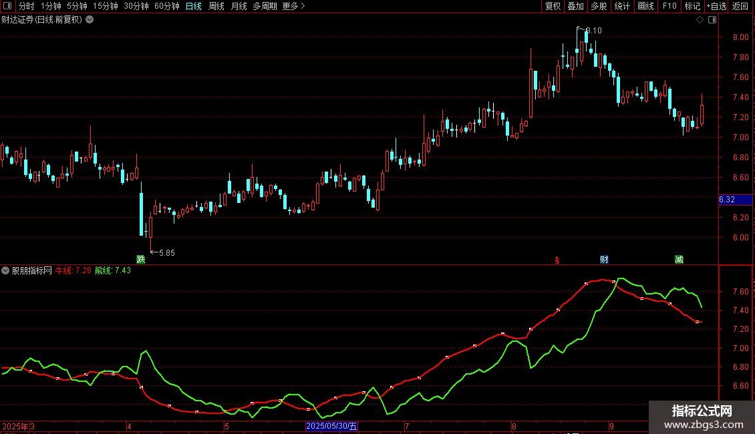
Task: Click month 7 on the time axis
Action: click(x=407, y=426)
